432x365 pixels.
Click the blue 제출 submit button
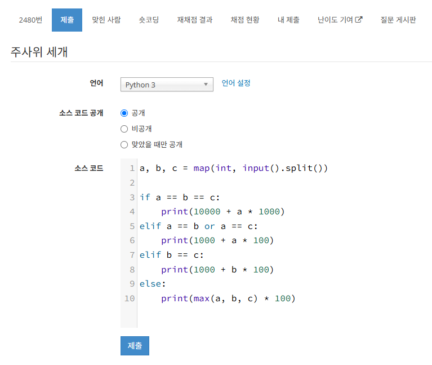(135, 346)
